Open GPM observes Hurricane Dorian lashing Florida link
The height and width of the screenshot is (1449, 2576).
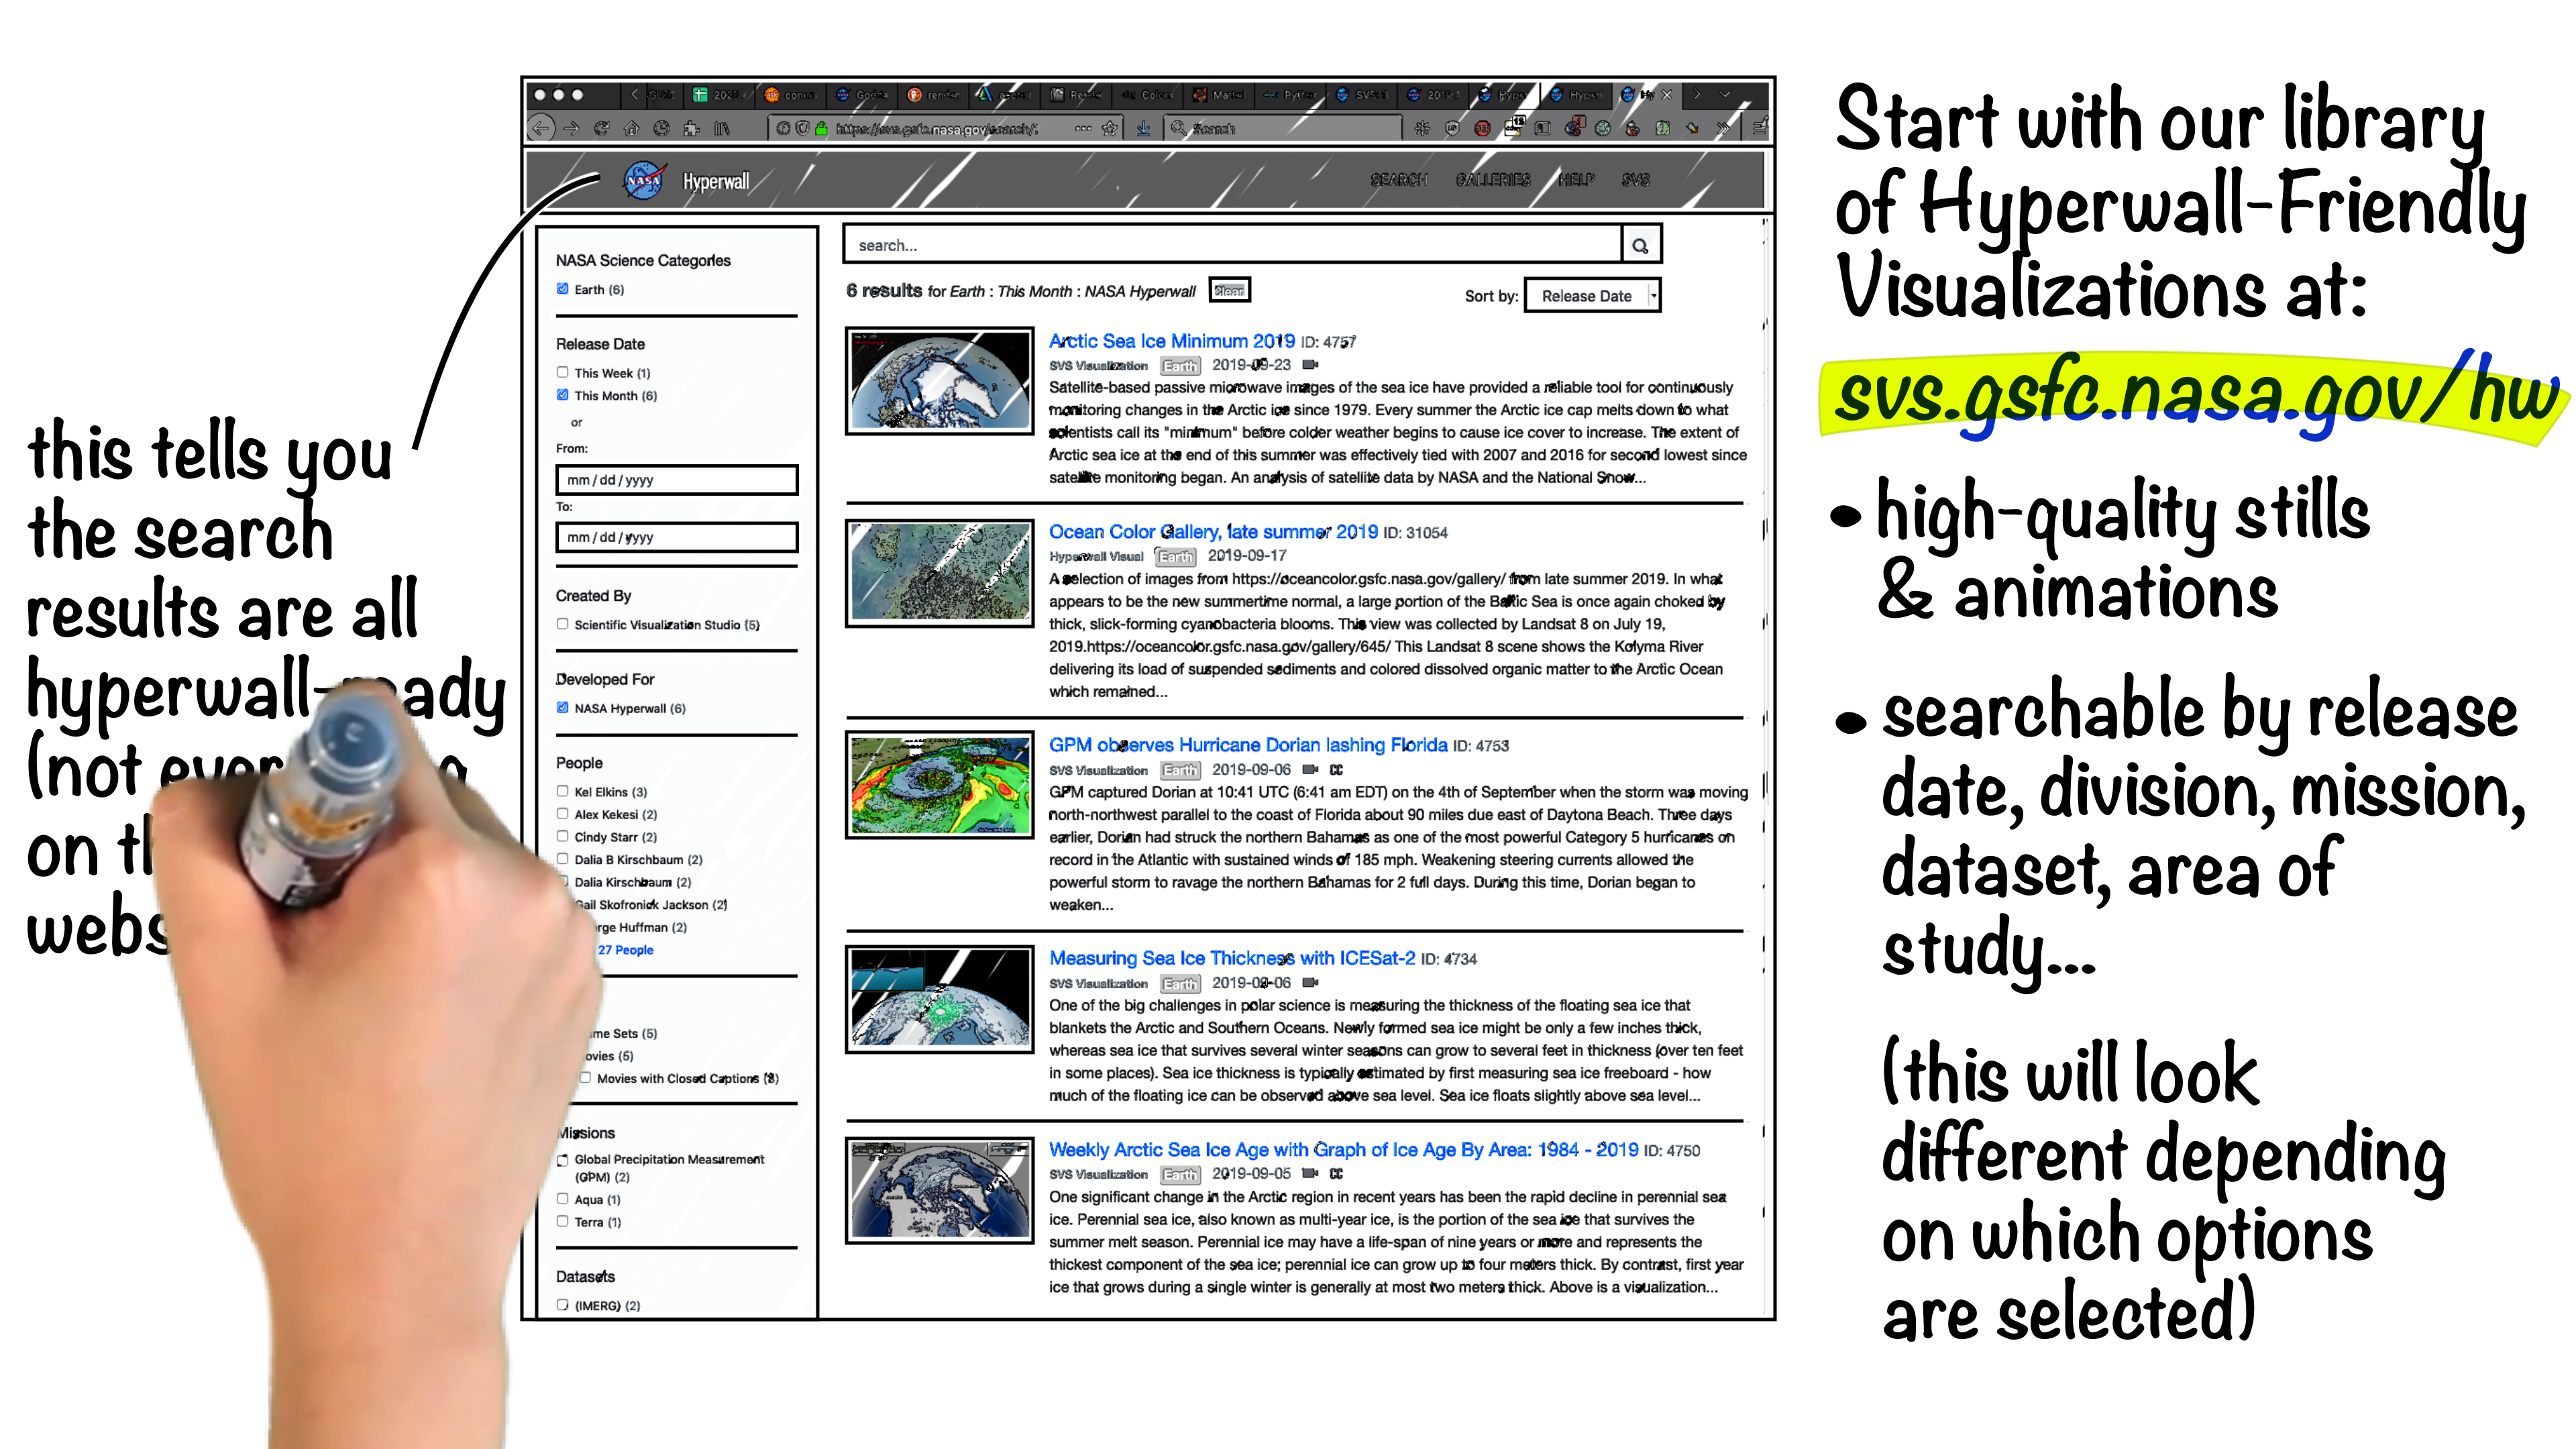(x=1248, y=745)
